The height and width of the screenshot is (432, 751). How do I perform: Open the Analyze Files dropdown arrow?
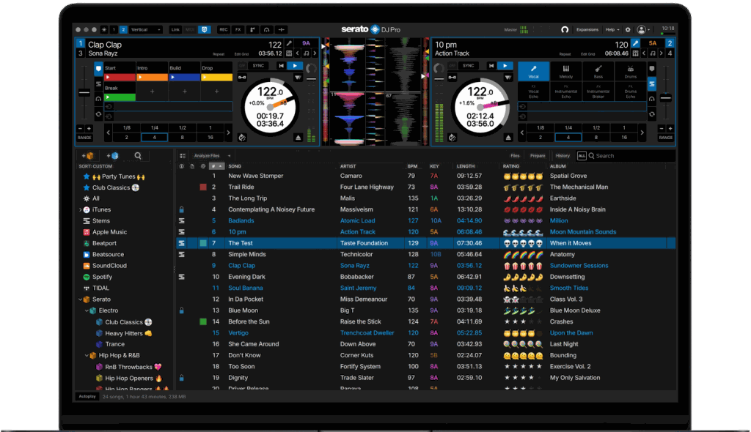229,156
